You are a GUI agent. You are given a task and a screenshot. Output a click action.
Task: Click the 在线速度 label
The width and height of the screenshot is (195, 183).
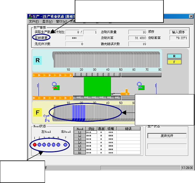pyautogui.click(x=41, y=38)
